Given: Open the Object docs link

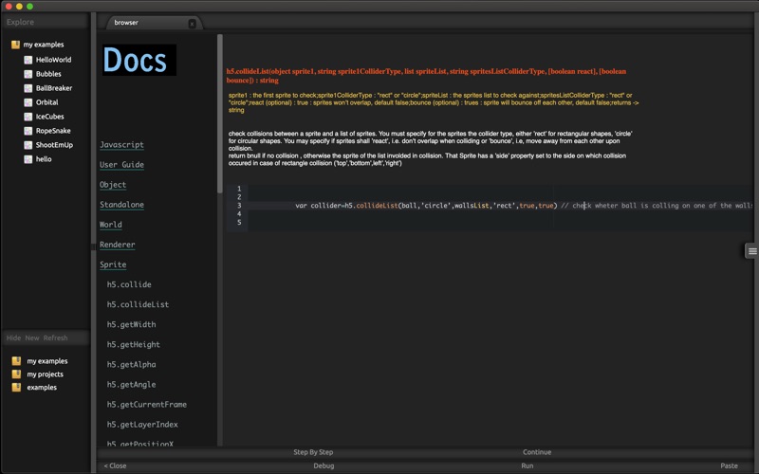Looking at the screenshot, I should (113, 185).
